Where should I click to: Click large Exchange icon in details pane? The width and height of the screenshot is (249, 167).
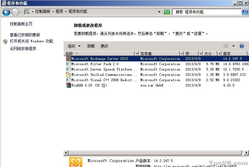pos(76,162)
